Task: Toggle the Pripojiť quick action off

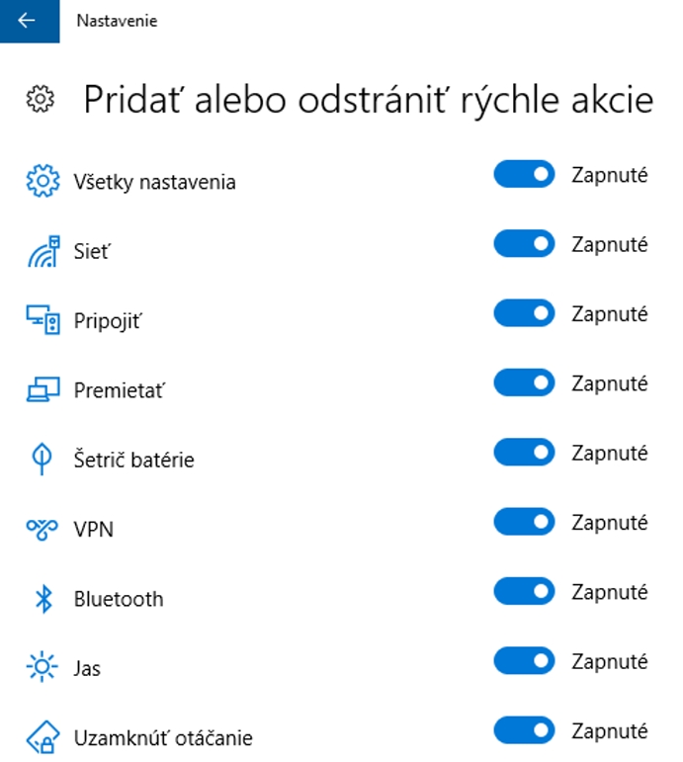Action: pyautogui.click(x=524, y=313)
